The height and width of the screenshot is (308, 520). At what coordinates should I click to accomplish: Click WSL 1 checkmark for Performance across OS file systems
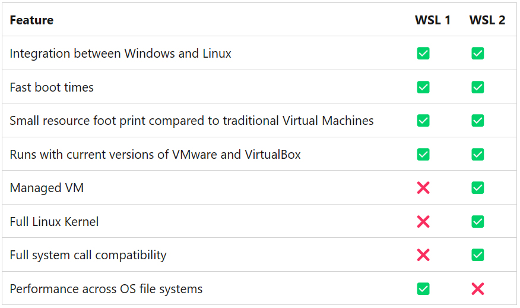click(423, 289)
